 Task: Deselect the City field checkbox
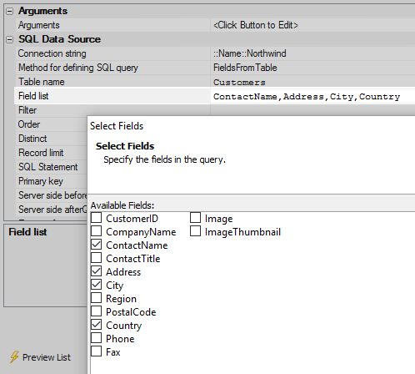click(97, 285)
